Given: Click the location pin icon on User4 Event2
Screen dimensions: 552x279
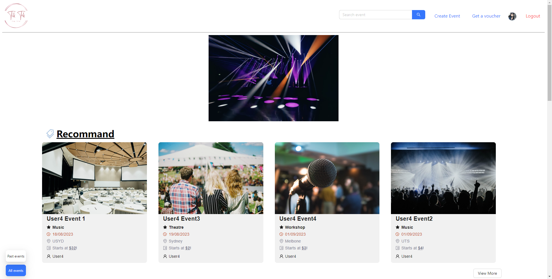Looking at the screenshot, I should point(398,241).
